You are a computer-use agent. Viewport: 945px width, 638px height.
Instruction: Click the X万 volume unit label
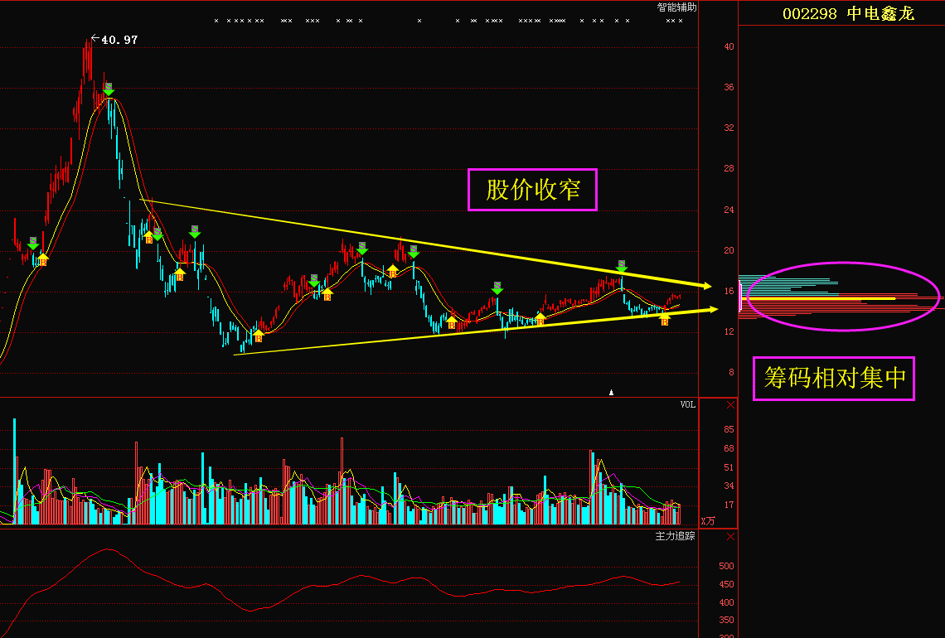707,521
